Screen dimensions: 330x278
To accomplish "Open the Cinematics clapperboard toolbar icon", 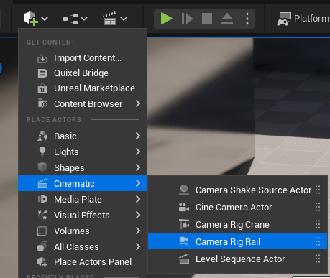I will [110, 19].
